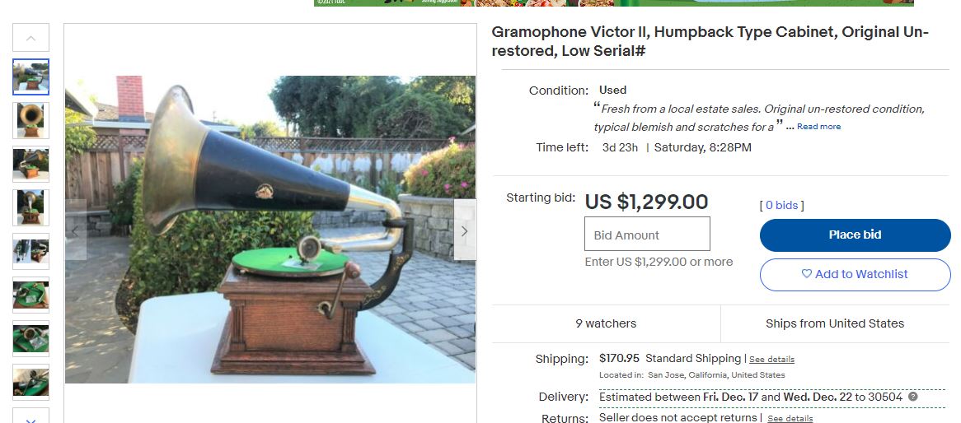Select the fifth thumbnail image
This screenshot has width=961, height=423.
pos(30,251)
